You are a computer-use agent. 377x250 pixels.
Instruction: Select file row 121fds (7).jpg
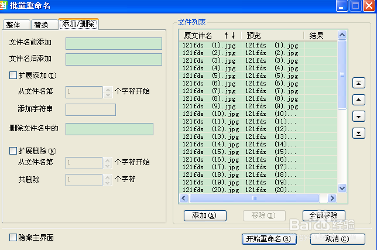pos(258,91)
